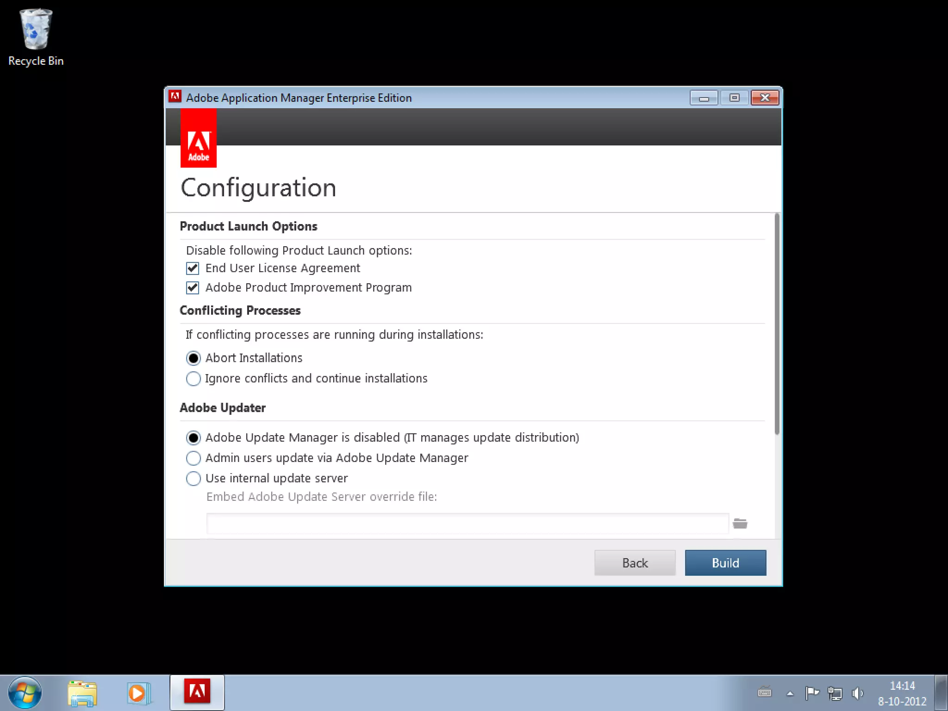Image resolution: width=948 pixels, height=711 pixels.
Task: Click the network status tray icon
Action: [835, 693]
